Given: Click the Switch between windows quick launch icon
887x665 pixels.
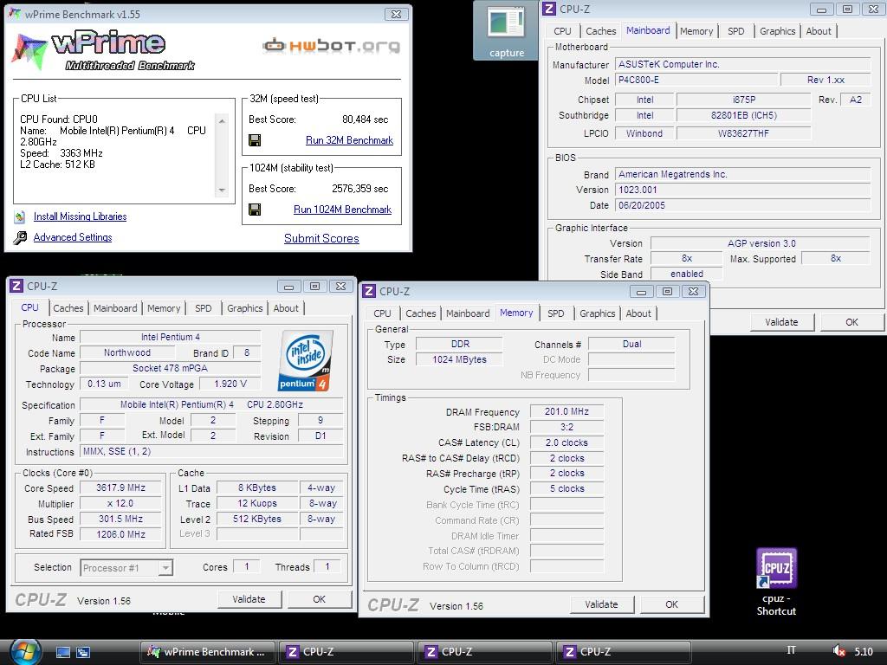Looking at the screenshot, I should tap(83, 652).
